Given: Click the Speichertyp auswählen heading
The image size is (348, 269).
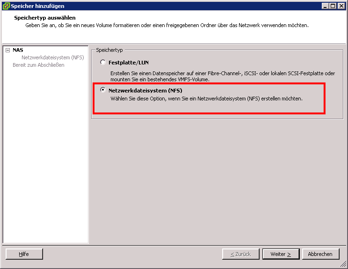Looking at the screenshot, I should (x=45, y=18).
